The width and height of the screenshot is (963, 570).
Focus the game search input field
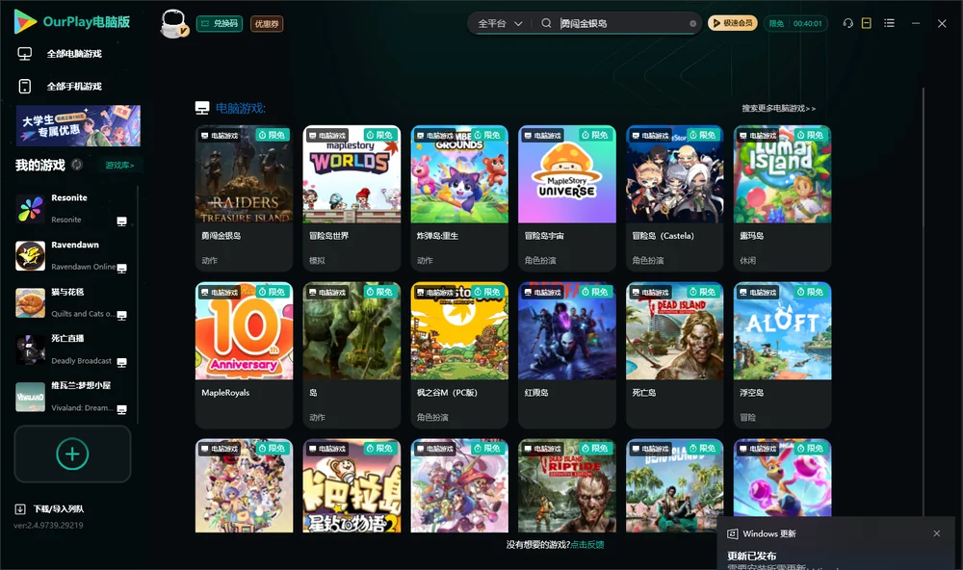pyautogui.click(x=620, y=23)
